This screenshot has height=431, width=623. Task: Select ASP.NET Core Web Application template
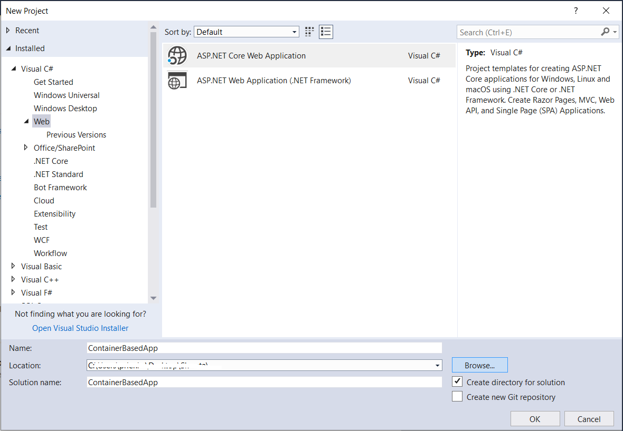(309, 55)
